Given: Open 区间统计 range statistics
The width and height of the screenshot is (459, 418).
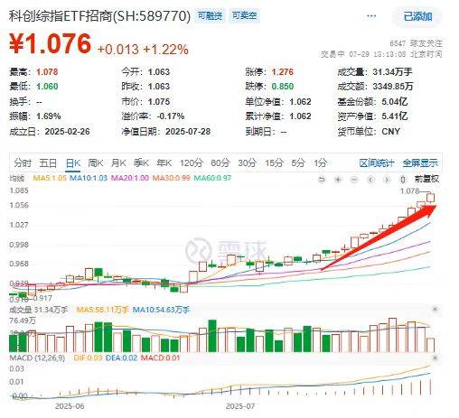Looking at the screenshot, I should click(x=377, y=163).
